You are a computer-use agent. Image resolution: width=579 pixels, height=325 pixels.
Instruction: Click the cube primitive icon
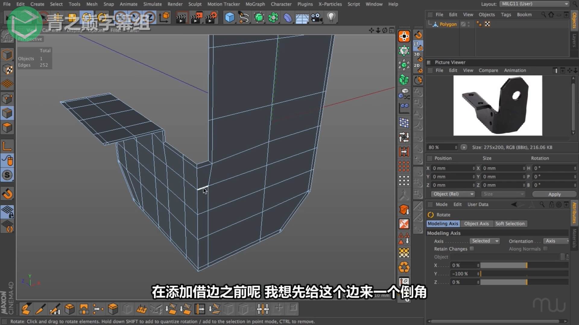(x=229, y=17)
